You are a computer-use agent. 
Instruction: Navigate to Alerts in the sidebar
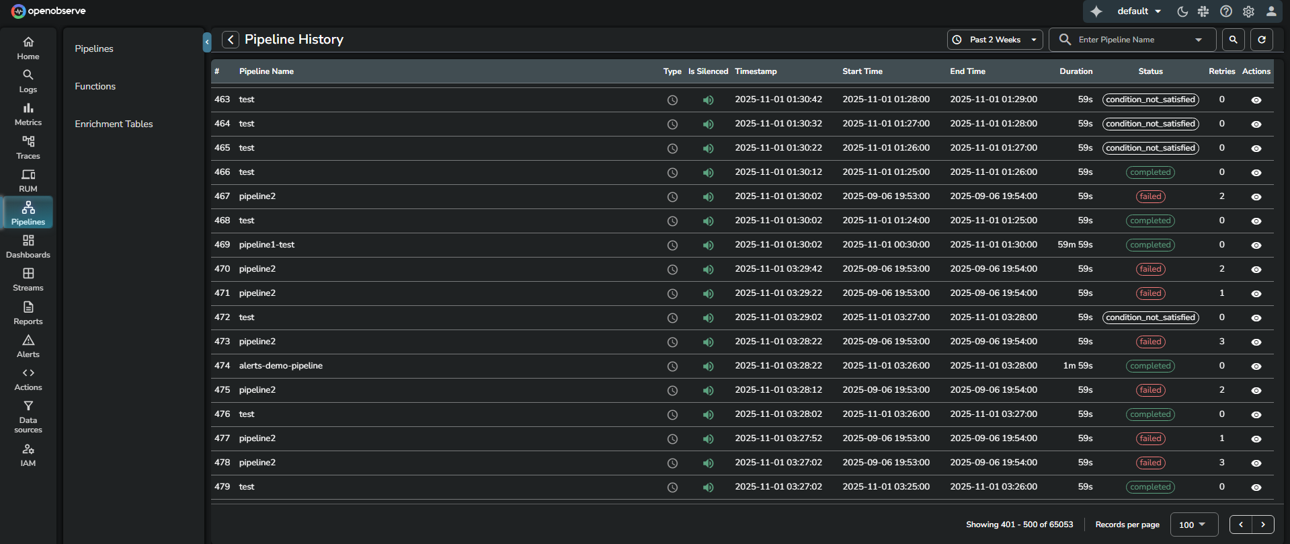coord(28,346)
